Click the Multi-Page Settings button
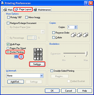94x95 pixels. 37,64
